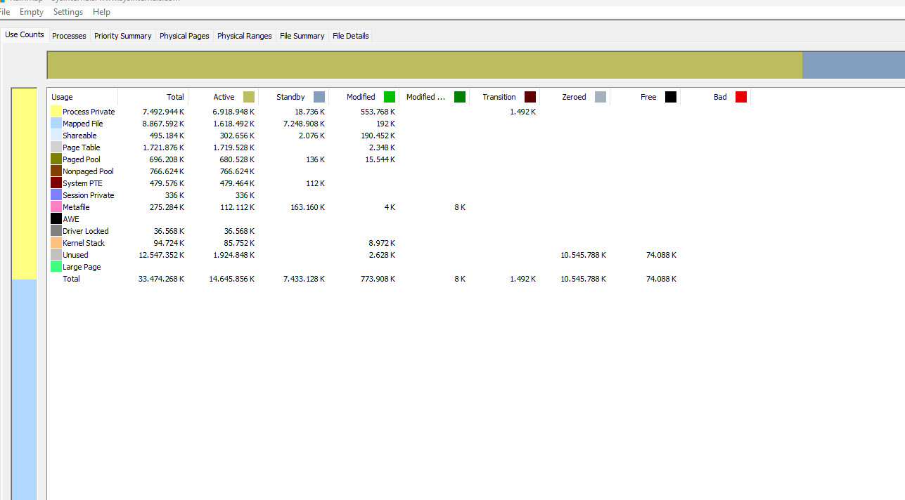Image resolution: width=905 pixels, height=500 pixels.
Task: Click the Bad column header
Action: click(x=715, y=97)
